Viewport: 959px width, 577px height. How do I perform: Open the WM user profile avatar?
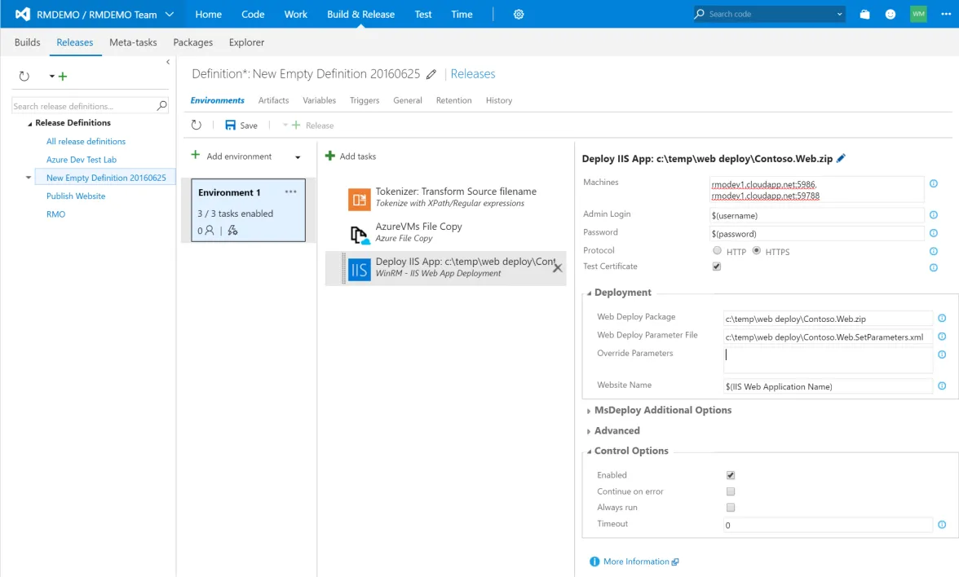point(918,13)
